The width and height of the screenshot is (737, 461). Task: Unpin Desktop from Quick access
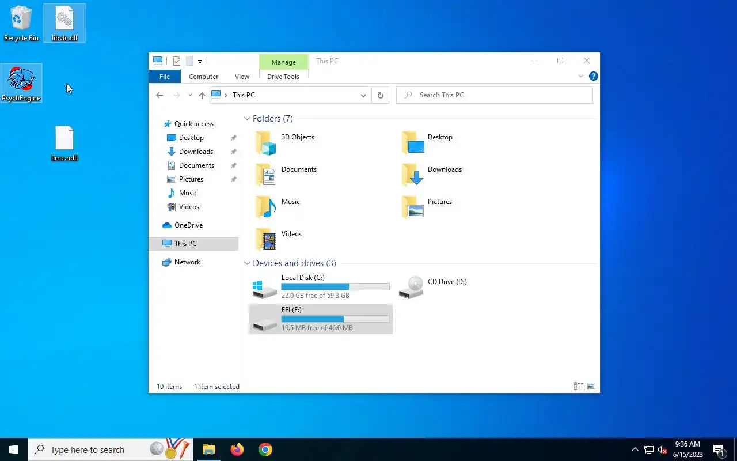(233, 138)
